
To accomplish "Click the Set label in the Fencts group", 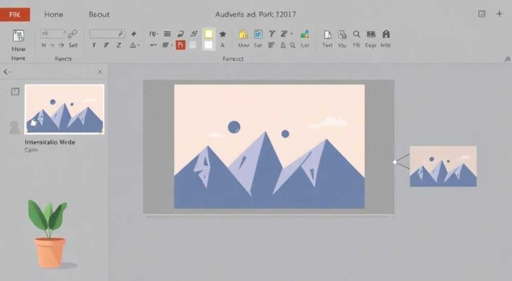I will coord(73,45).
